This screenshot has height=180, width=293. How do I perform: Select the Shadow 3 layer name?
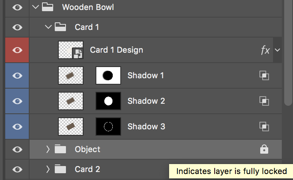tap(146, 127)
